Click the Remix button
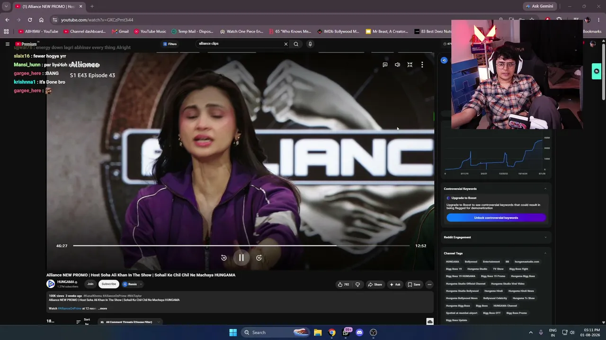This screenshot has width=606, height=340. pyautogui.click(x=130, y=284)
